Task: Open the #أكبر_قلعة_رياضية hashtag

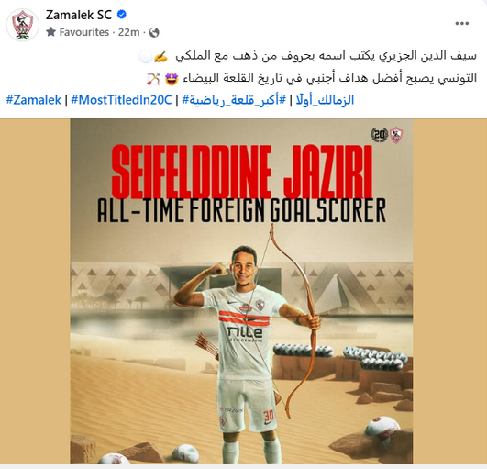Action: 234,100
